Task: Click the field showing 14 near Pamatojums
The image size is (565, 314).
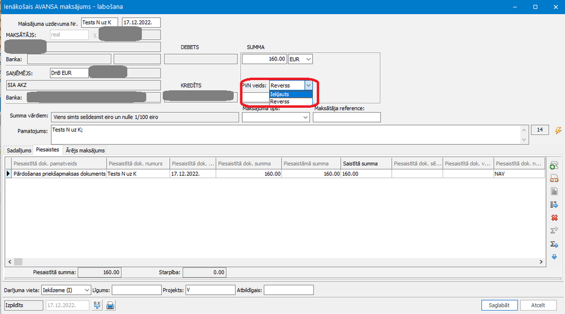Action: tap(540, 130)
